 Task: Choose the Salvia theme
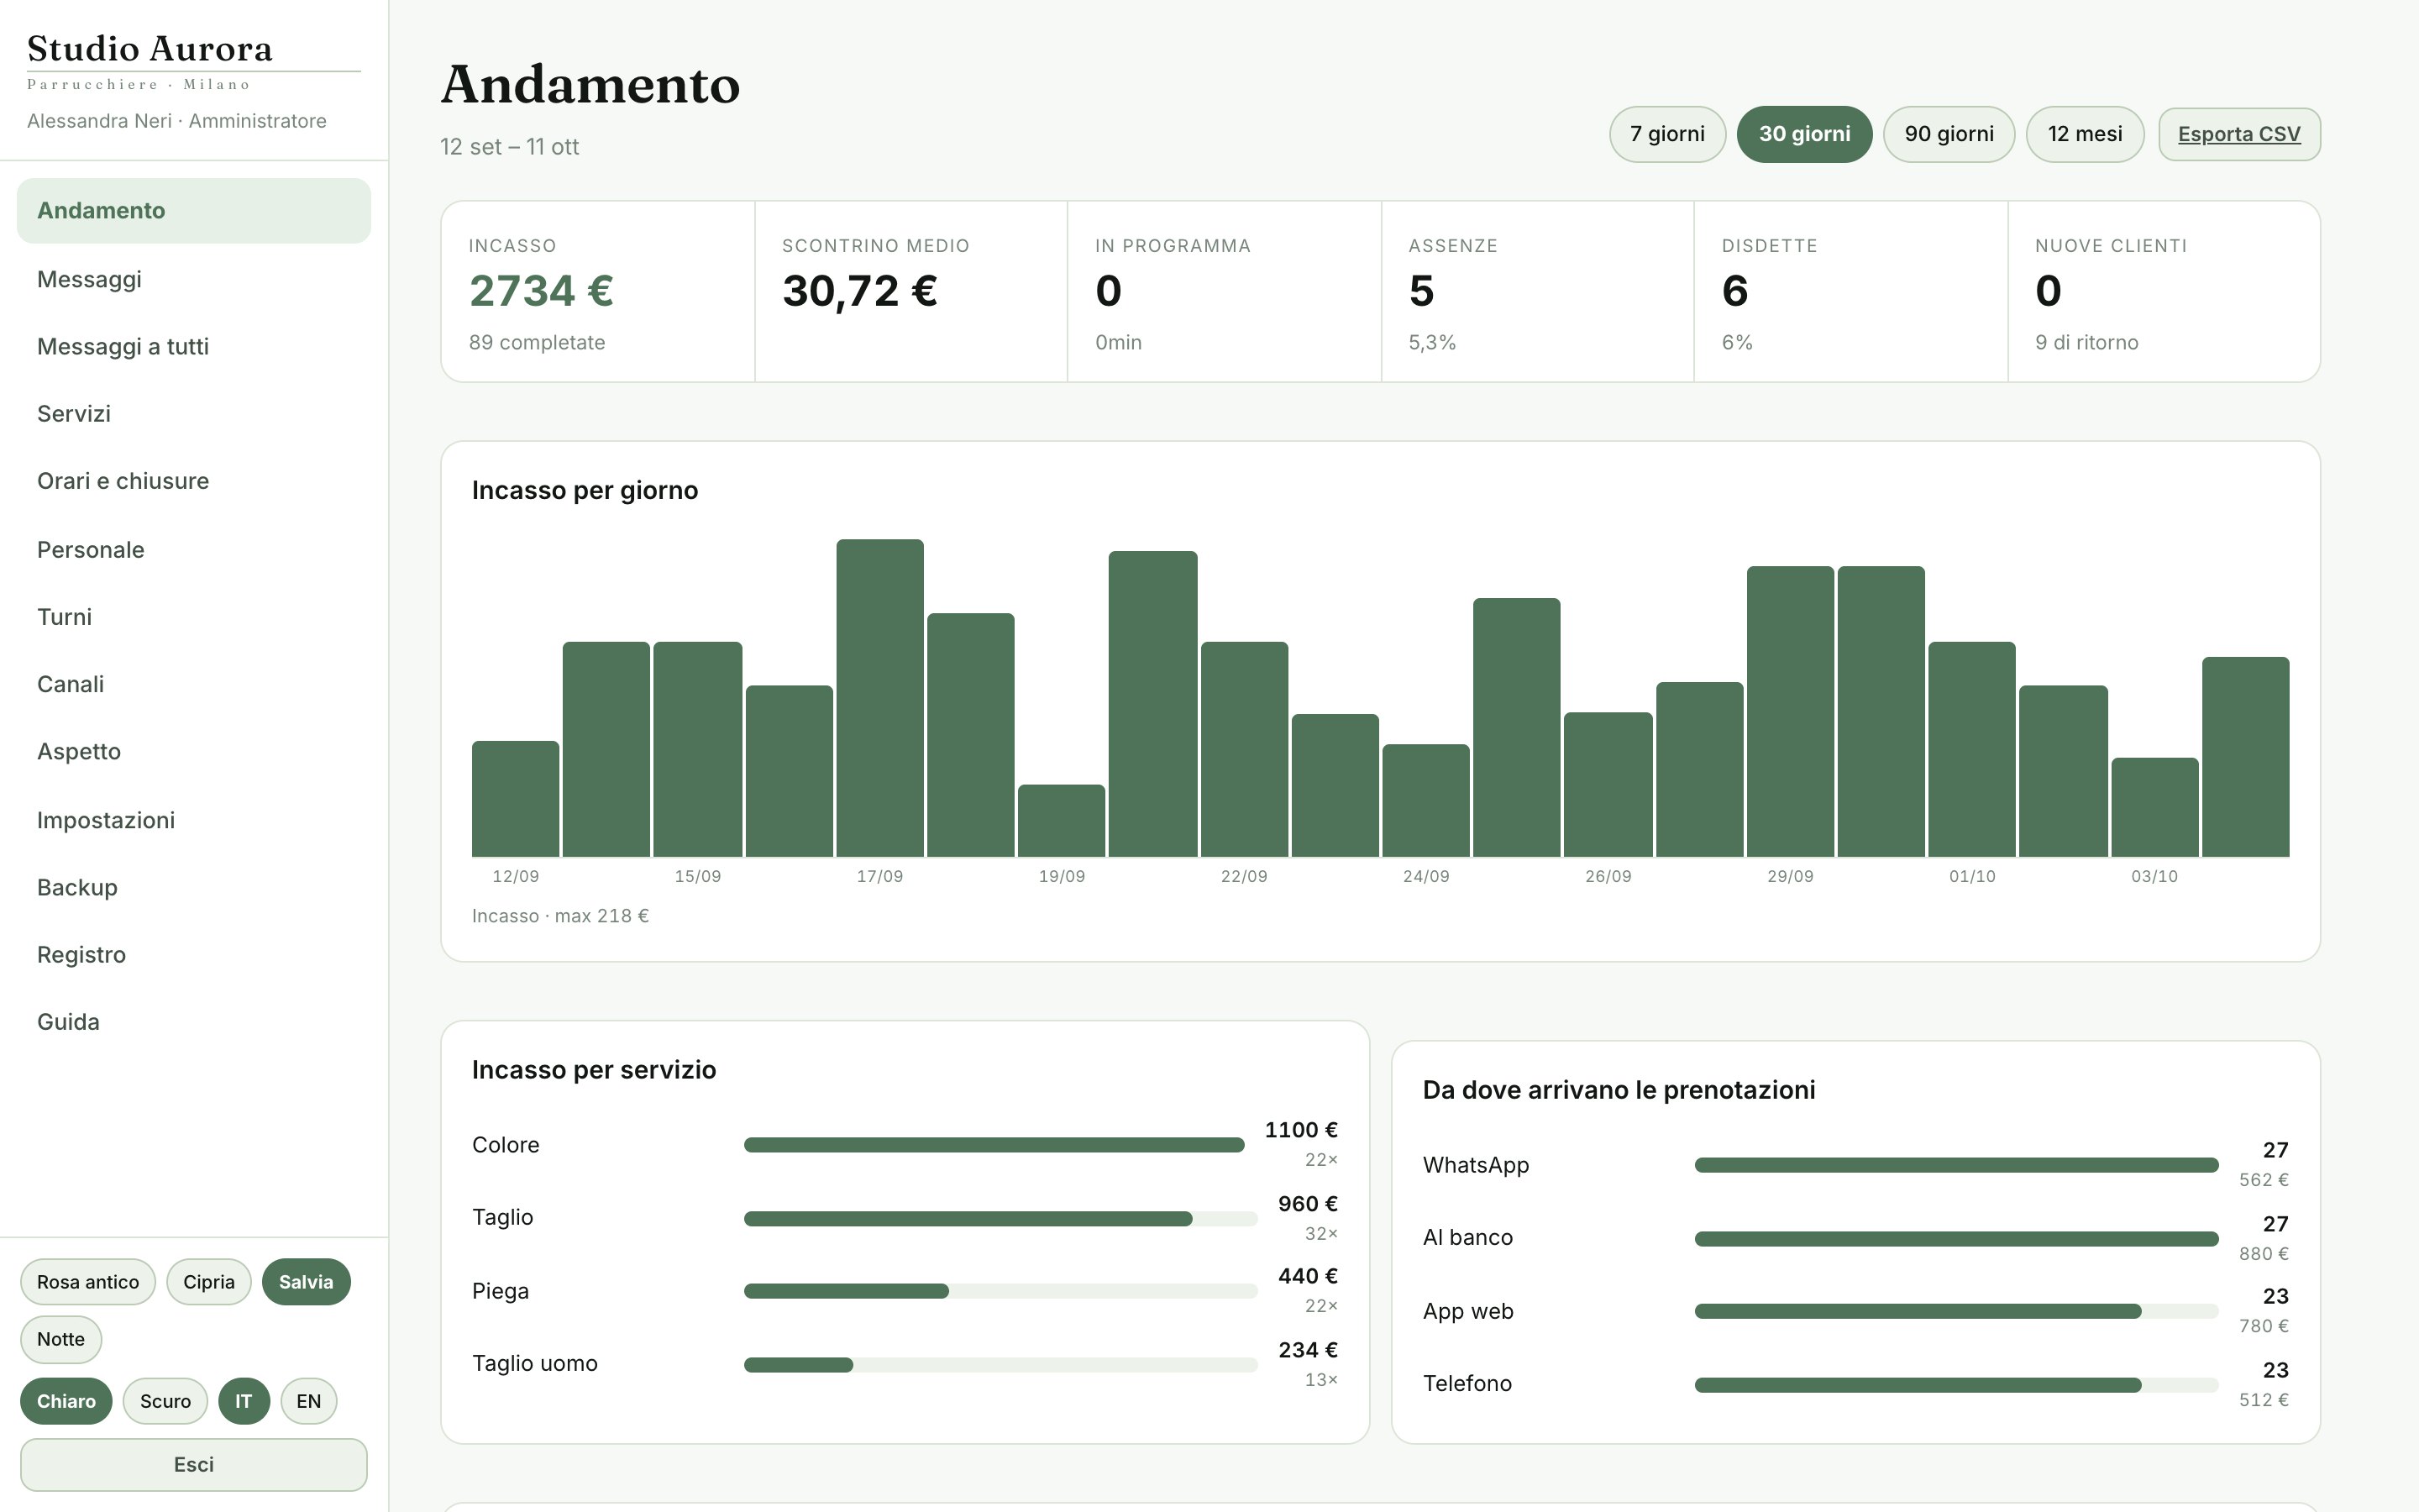click(x=306, y=1282)
